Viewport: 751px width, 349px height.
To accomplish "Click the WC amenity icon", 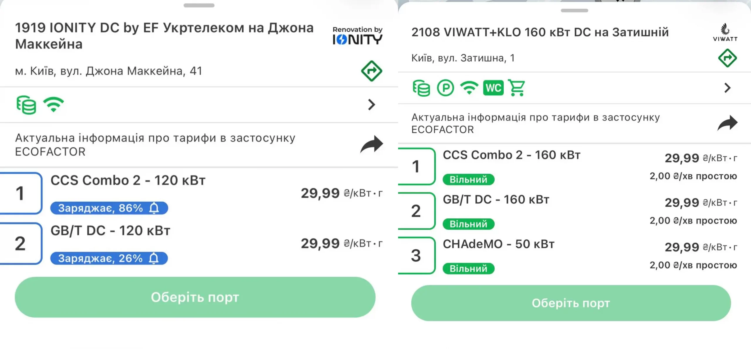I will (493, 88).
